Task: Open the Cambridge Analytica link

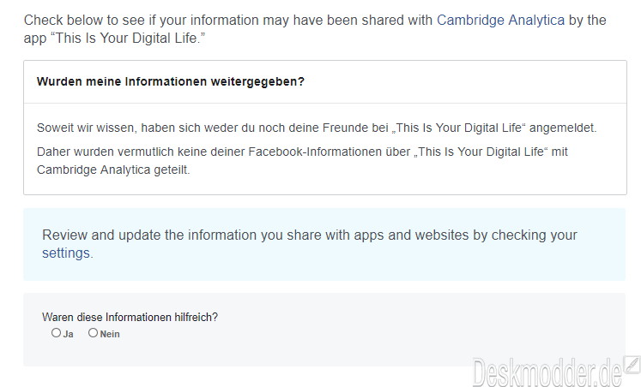Action: [501, 20]
